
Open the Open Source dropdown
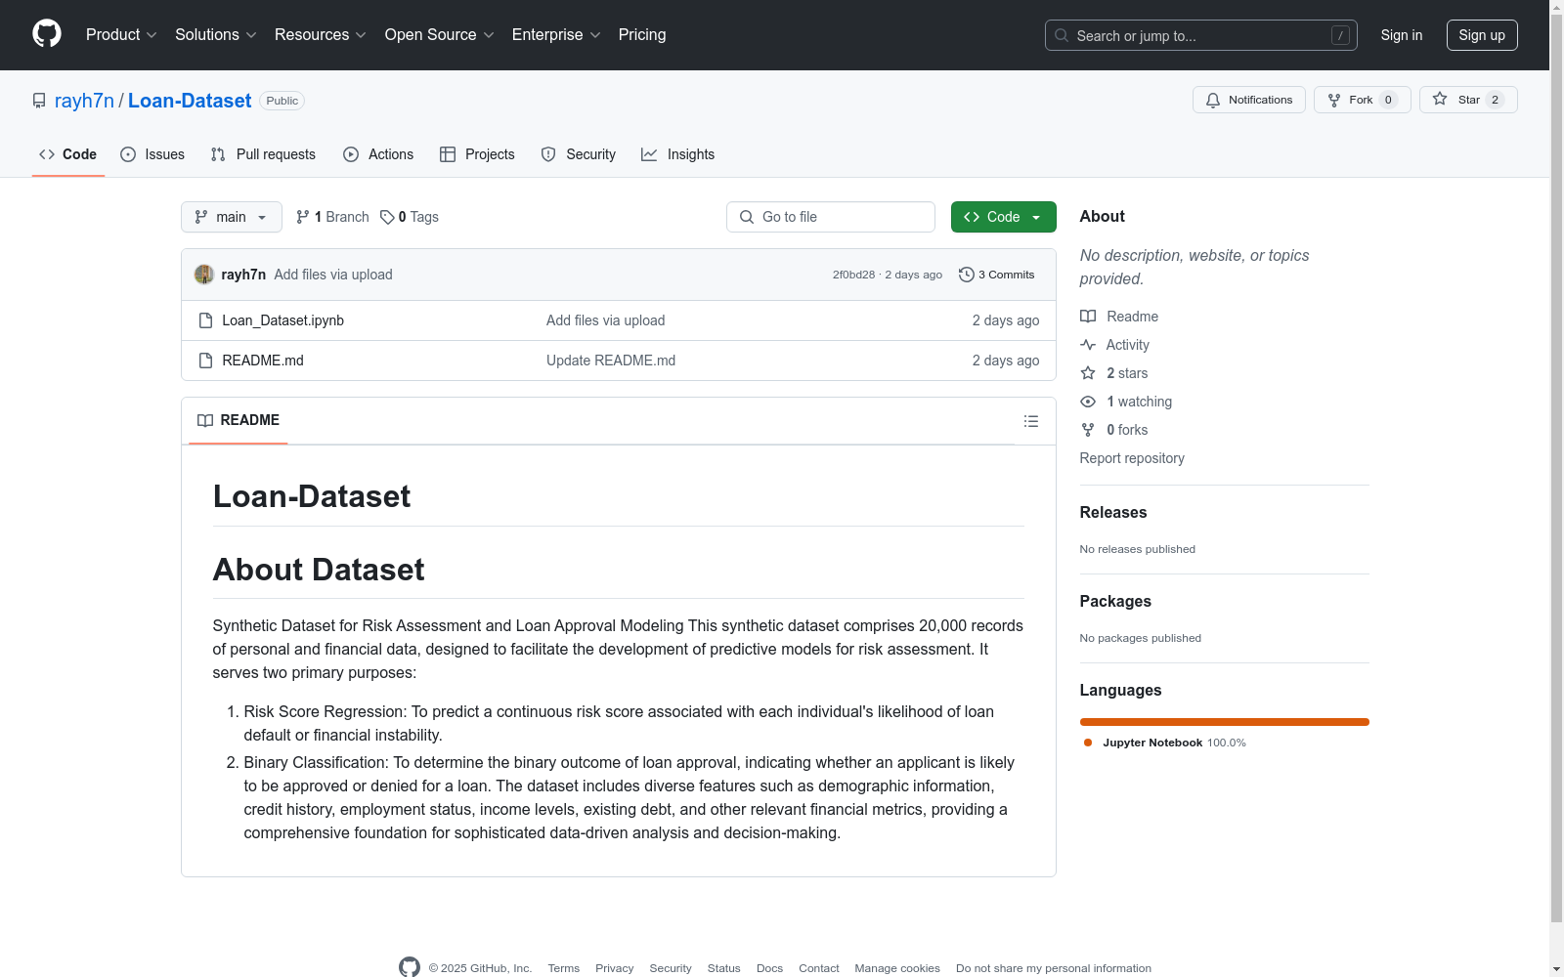point(440,34)
